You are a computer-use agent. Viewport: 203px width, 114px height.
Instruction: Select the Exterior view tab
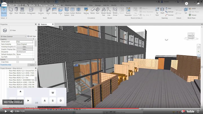tap(44, 24)
